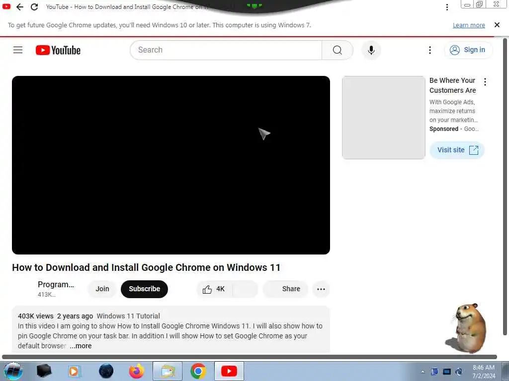Click the magnifier search button
Image resolution: width=509 pixels, height=381 pixels.
(x=338, y=50)
